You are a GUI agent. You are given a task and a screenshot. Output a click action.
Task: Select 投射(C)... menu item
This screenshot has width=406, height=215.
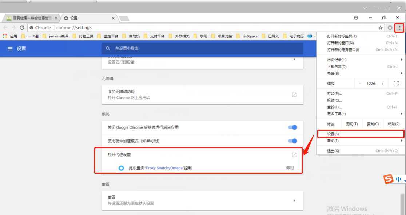click(x=360, y=100)
